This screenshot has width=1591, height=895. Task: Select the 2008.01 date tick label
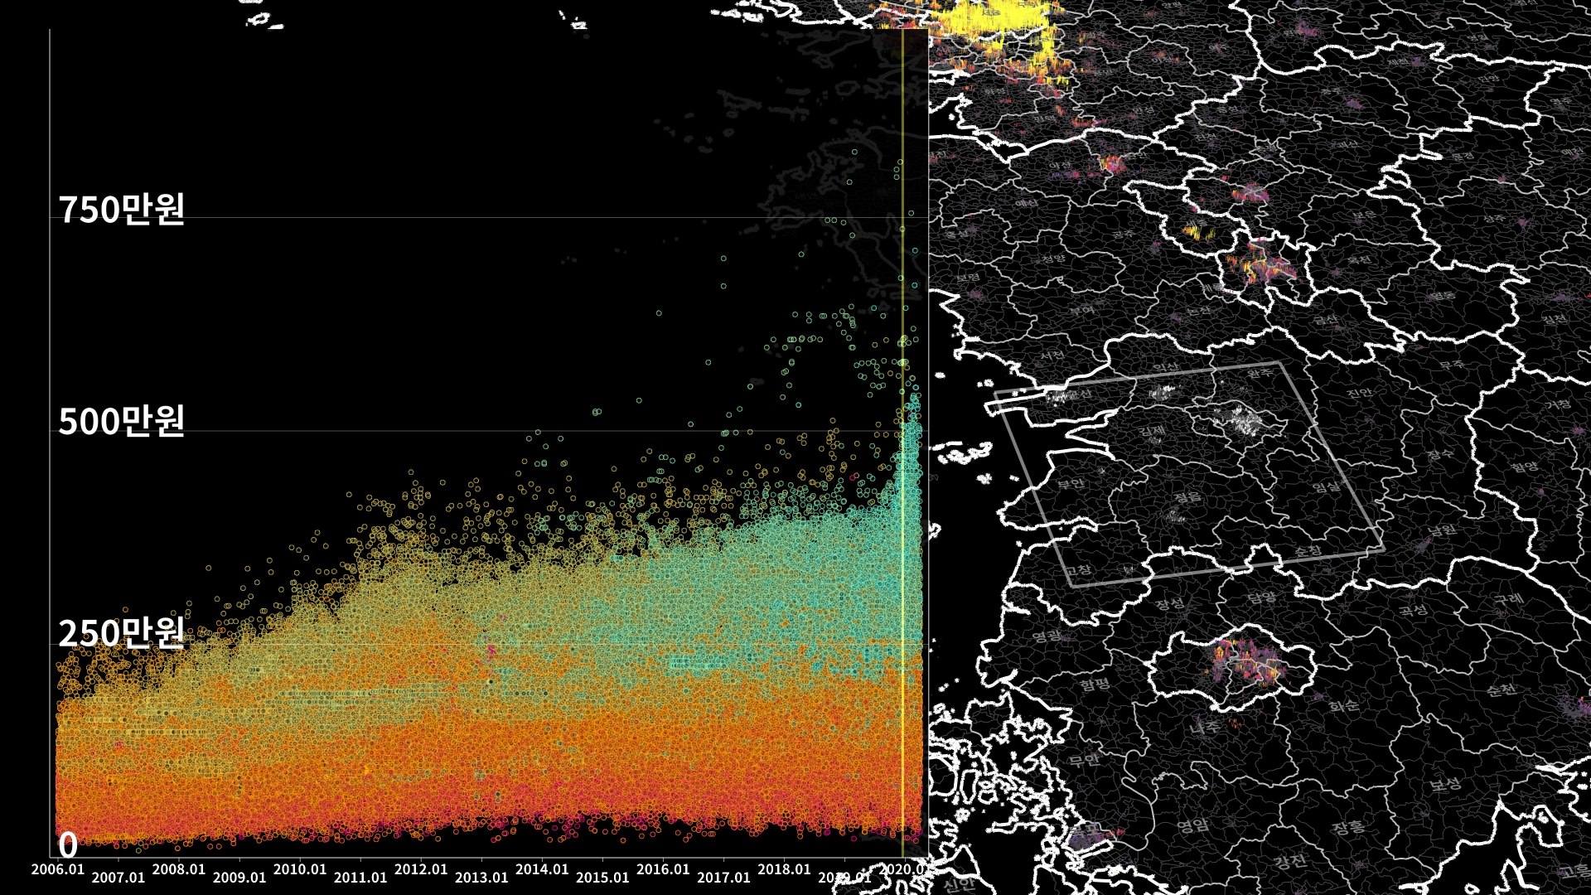click(179, 869)
